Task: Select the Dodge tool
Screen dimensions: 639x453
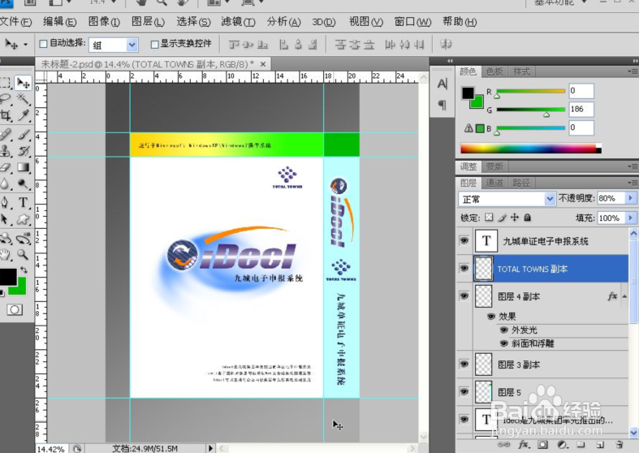Action: click(x=24, y=184)
